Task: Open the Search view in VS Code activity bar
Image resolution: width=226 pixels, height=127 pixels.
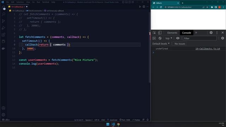Action: click(x=4, y=14)
